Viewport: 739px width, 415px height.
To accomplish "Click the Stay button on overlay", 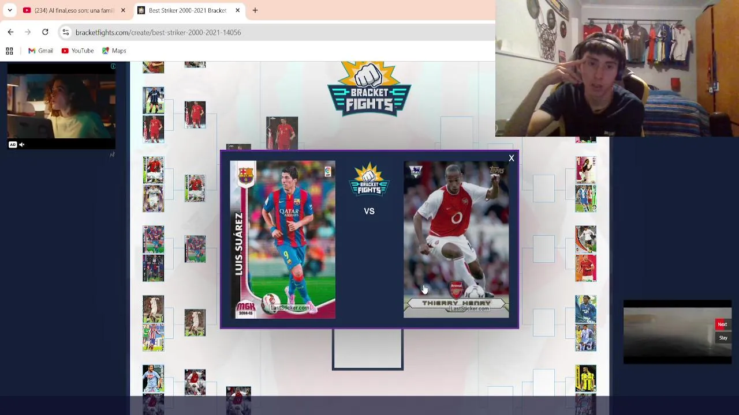I will (723, 338).
